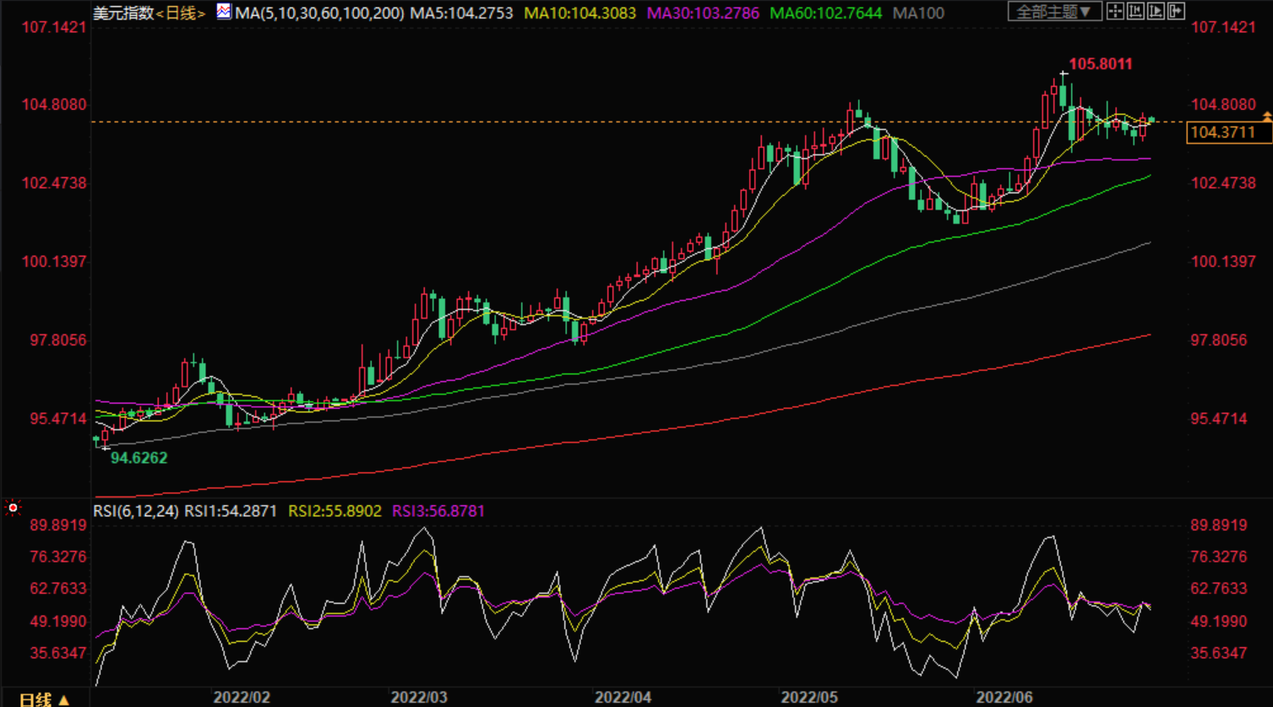Click the red sun icon beside RSI
Image resolution: width=1273 pixels, height=707 pixels.
[x=13, y=508]
